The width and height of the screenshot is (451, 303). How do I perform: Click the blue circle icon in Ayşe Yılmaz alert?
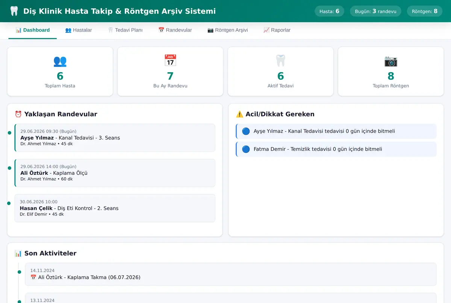(246, 131)
